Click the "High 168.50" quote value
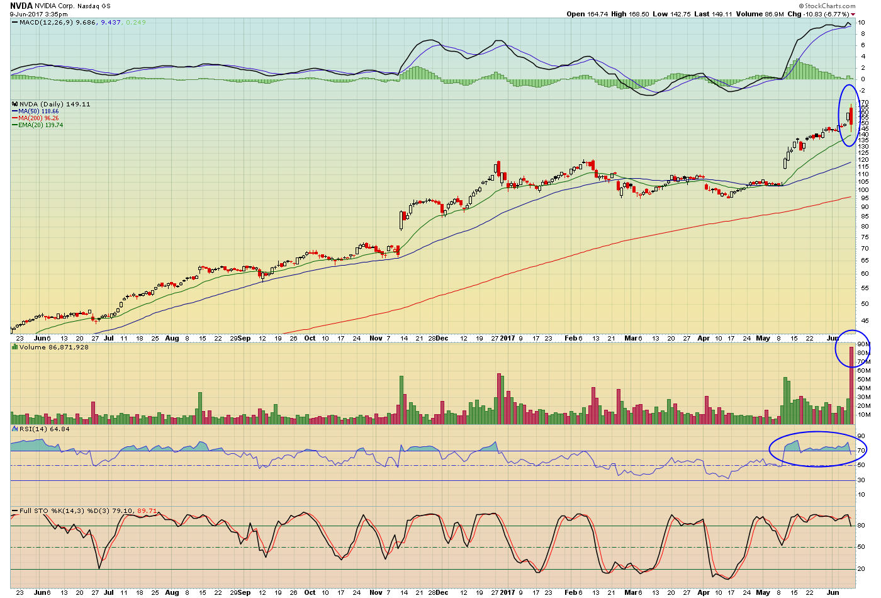The image size is (881, 598). pyautogui.click(x=629, y=14)
